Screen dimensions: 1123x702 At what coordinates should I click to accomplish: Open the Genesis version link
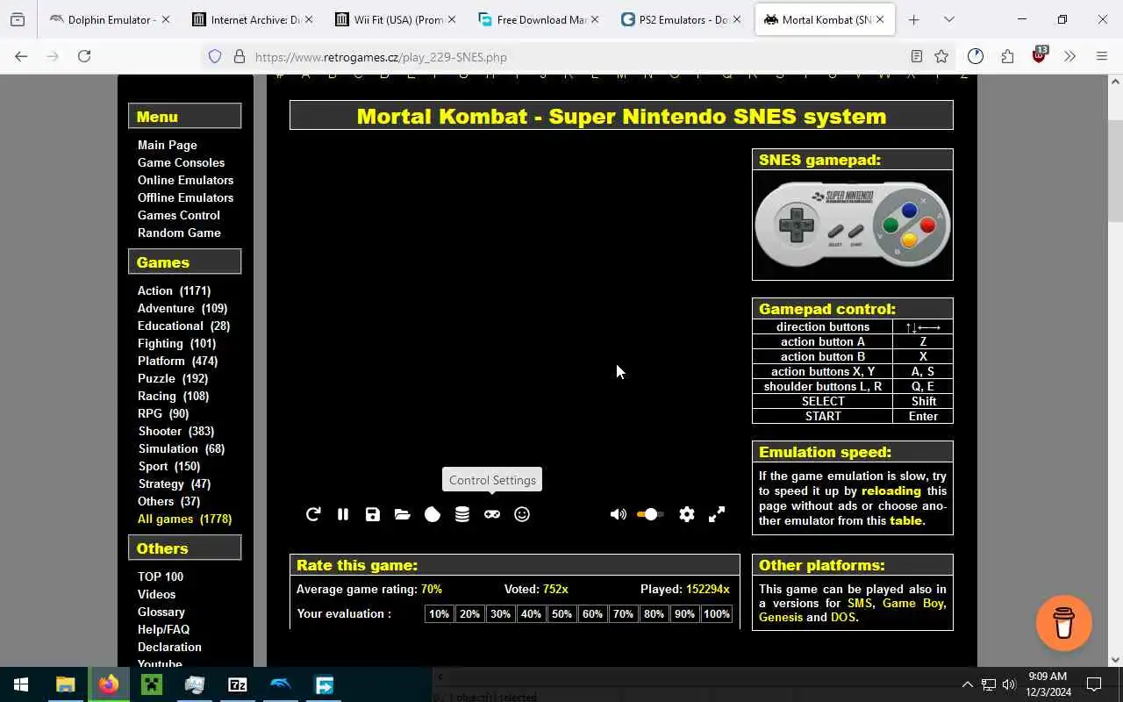pos(781,617)
